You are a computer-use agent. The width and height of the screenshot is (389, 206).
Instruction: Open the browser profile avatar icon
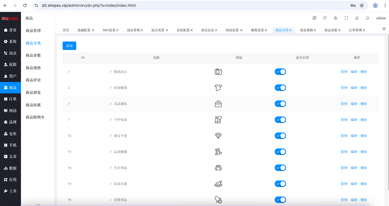coord(375,5)
